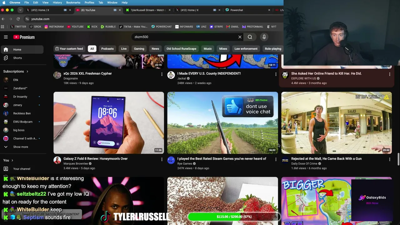The height and width of the screenshot is (225, 400).
Task: Click the Daily Dose Of Crime channel avatar
Action: click(x=285, y=160)
